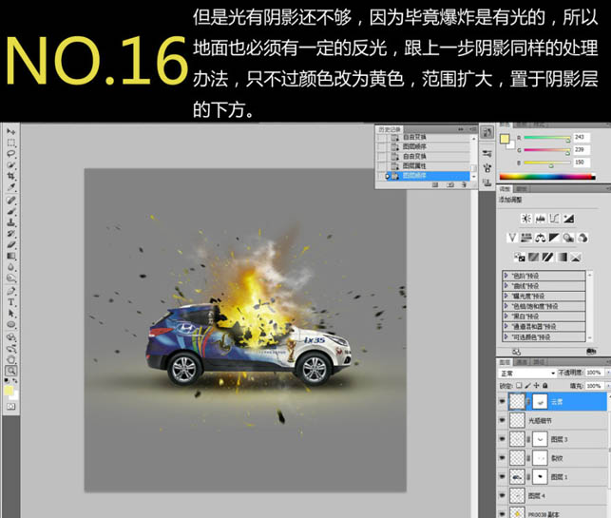Select the History panel tab
Screen dimensions: 611x518
[390, 129]
